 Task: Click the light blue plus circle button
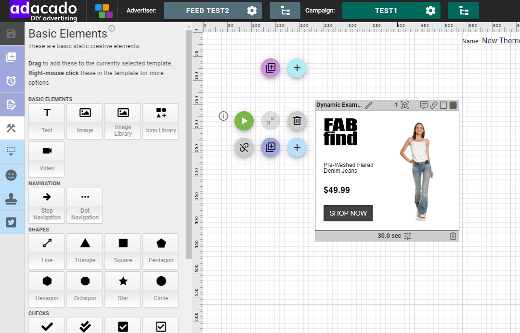point(297,147)
